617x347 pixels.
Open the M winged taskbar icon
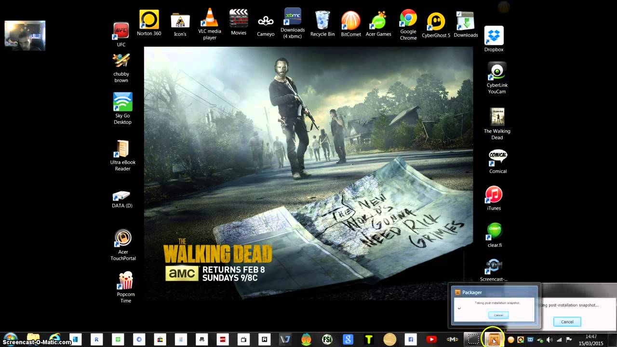pos(452,339)
